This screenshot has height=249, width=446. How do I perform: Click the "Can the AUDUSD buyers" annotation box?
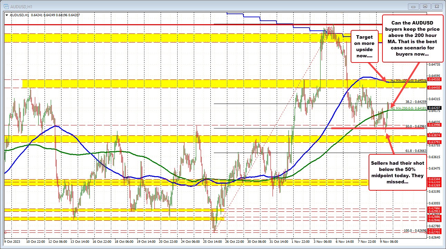pos(412,38)
